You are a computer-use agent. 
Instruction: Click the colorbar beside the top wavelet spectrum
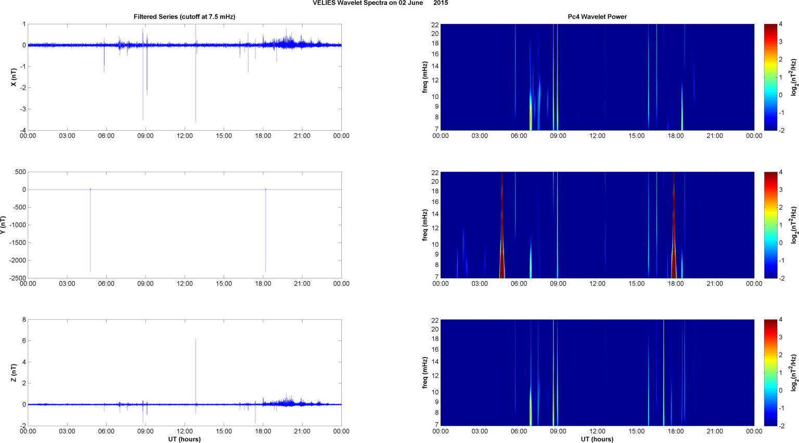point(771,77)
